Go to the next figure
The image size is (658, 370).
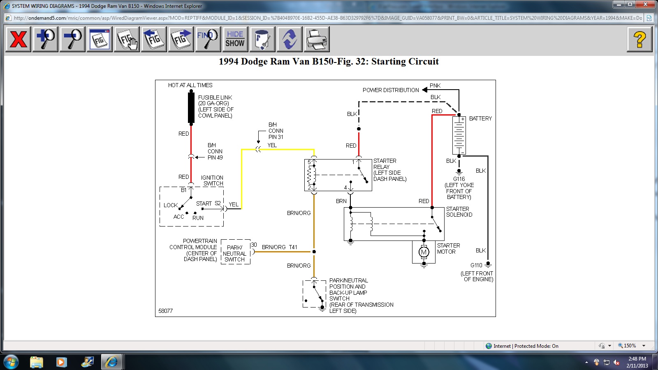point(181,39)
